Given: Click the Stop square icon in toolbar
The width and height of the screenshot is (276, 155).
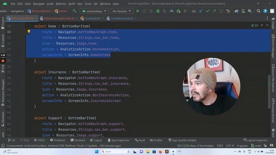Looking at the screenshot, I should point(185,11).
